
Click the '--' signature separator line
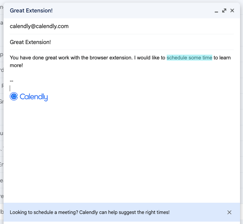click(12, 81)
